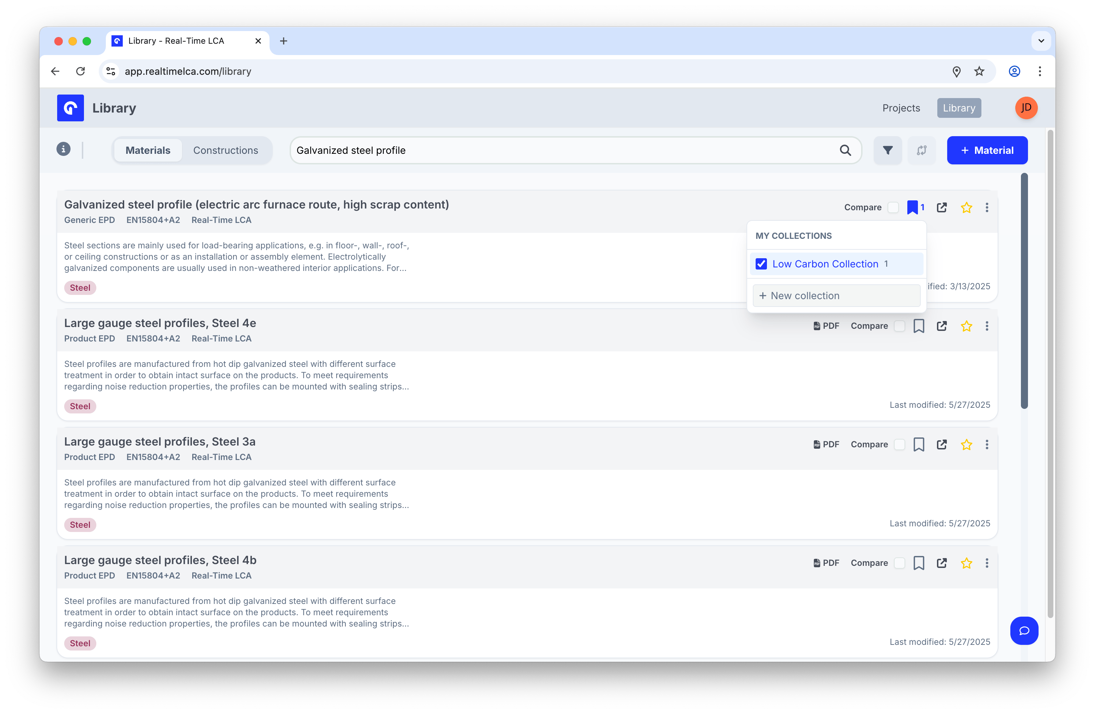The height and width of the screenshot is (714, 1095).
Task: Open more options for Steel 4e
Action: 987,326
